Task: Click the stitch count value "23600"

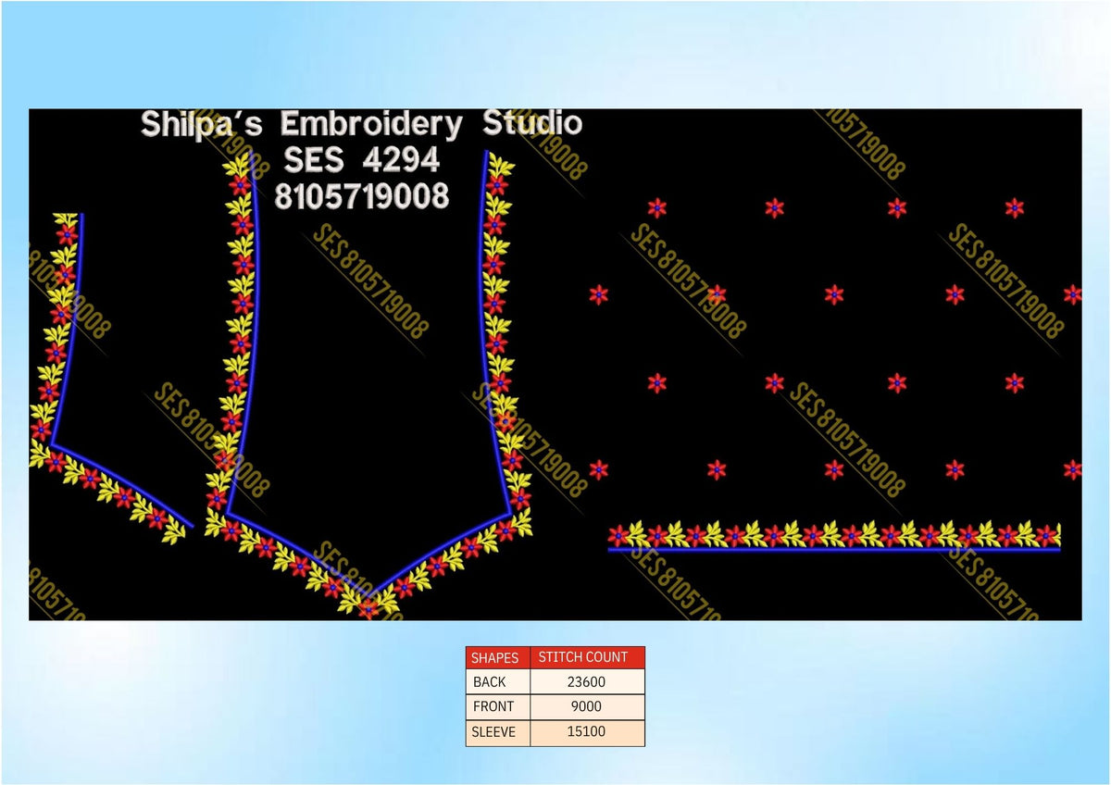Action: tap(587, 681)
